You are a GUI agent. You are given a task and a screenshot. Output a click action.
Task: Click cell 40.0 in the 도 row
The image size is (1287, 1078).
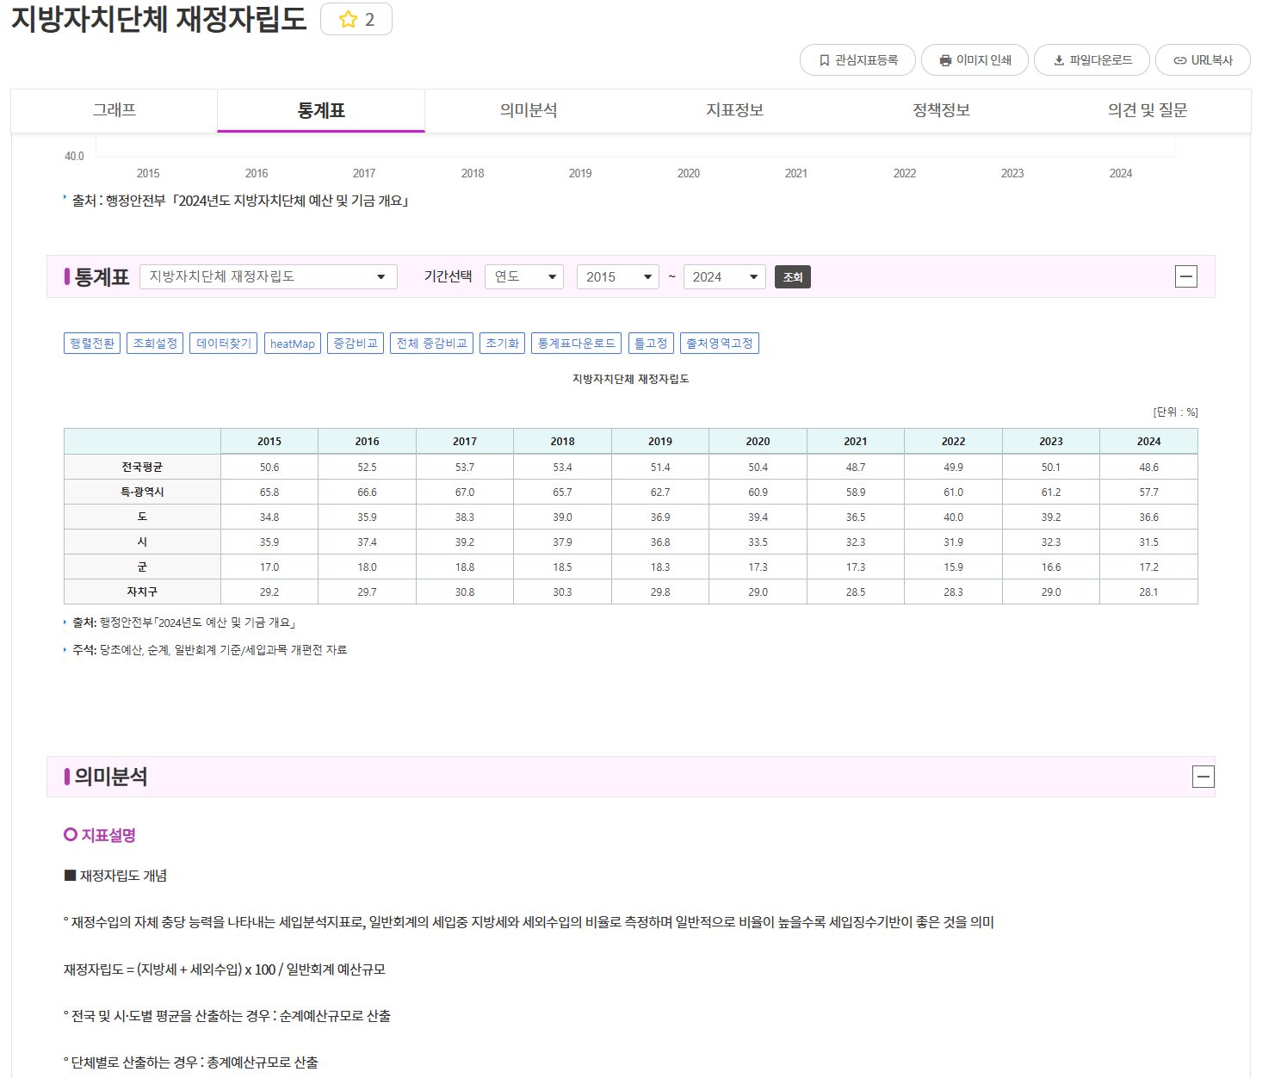(x=953, y=517)
